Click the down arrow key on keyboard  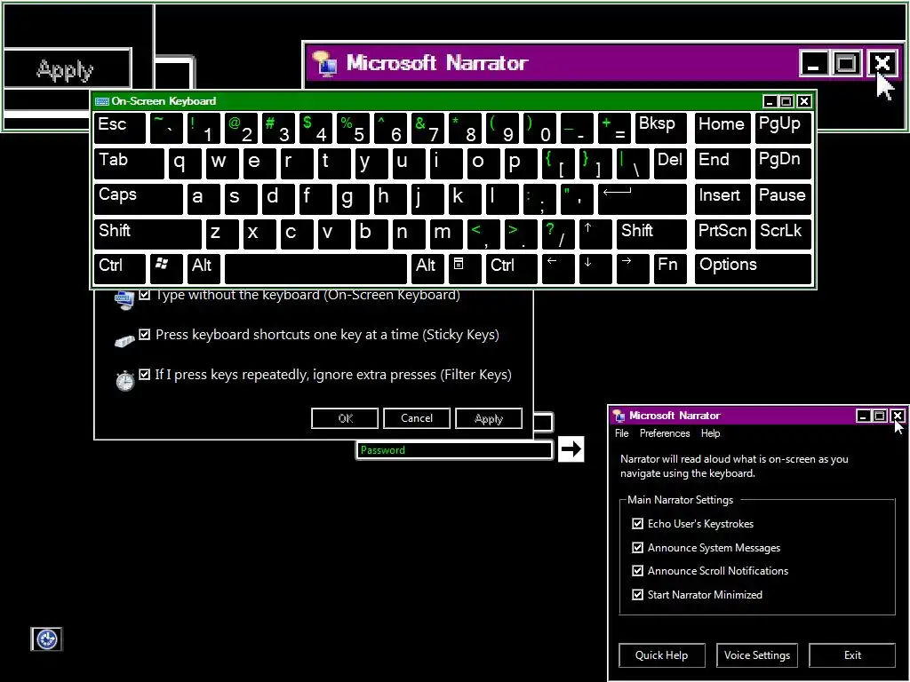coord(595,268)
